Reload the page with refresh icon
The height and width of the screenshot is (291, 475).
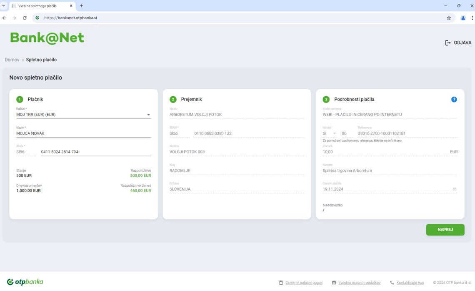(x=25, y=18)
